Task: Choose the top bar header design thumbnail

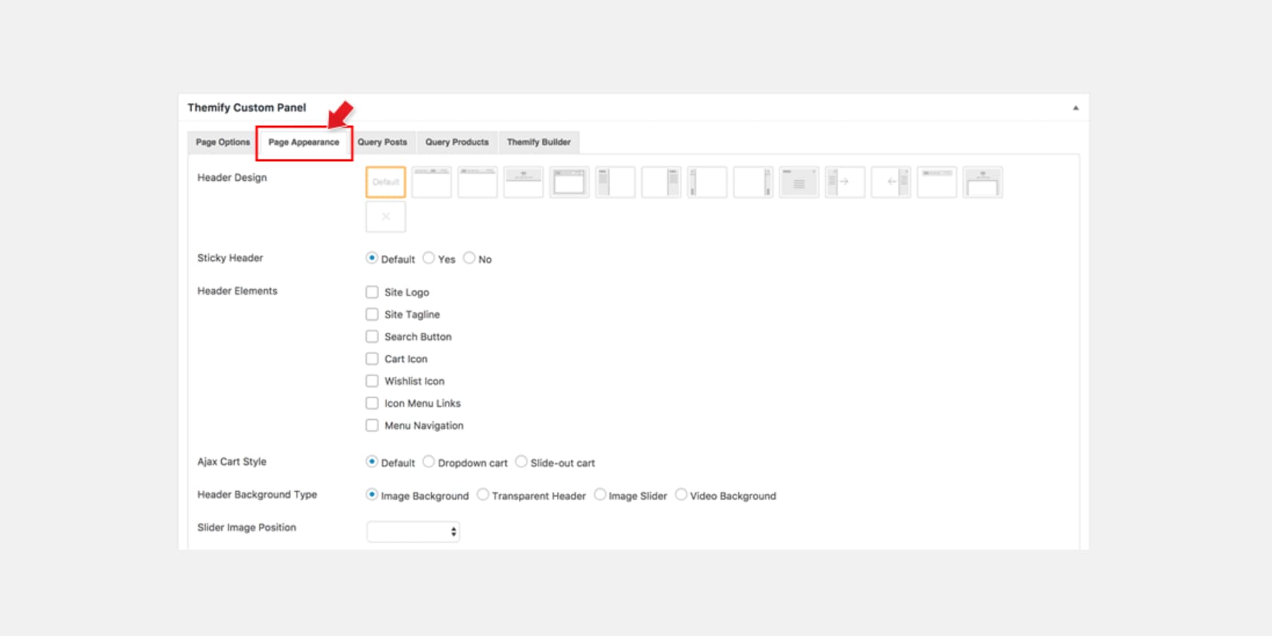Action: [x=431, y=182]
